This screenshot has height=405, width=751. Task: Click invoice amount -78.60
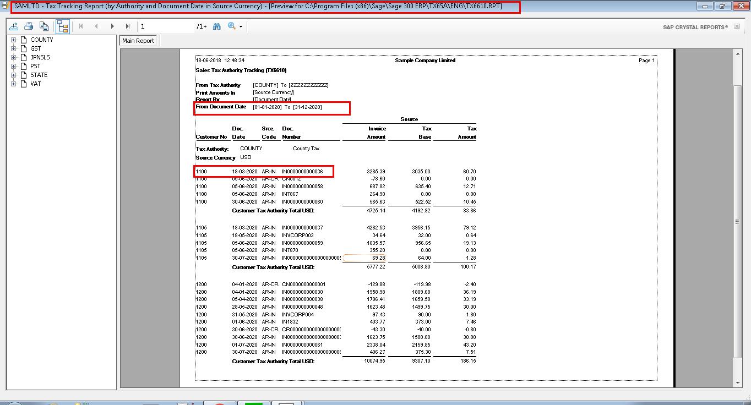pyautogui.click(x=378, y=179)
